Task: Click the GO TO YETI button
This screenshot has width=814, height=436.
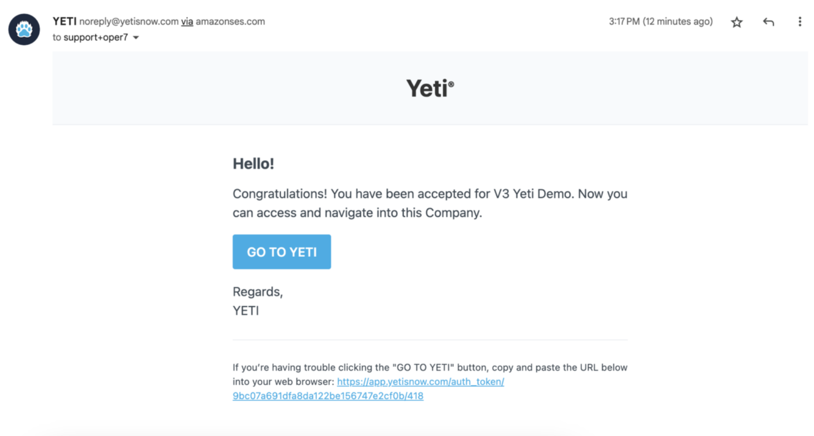Action: (282, 252)
